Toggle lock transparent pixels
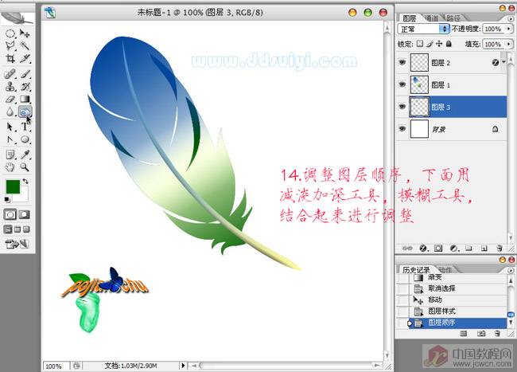Image resolution: width=517 pixels, height=372 pixels. pyautogui.click(x=420, y=44)
